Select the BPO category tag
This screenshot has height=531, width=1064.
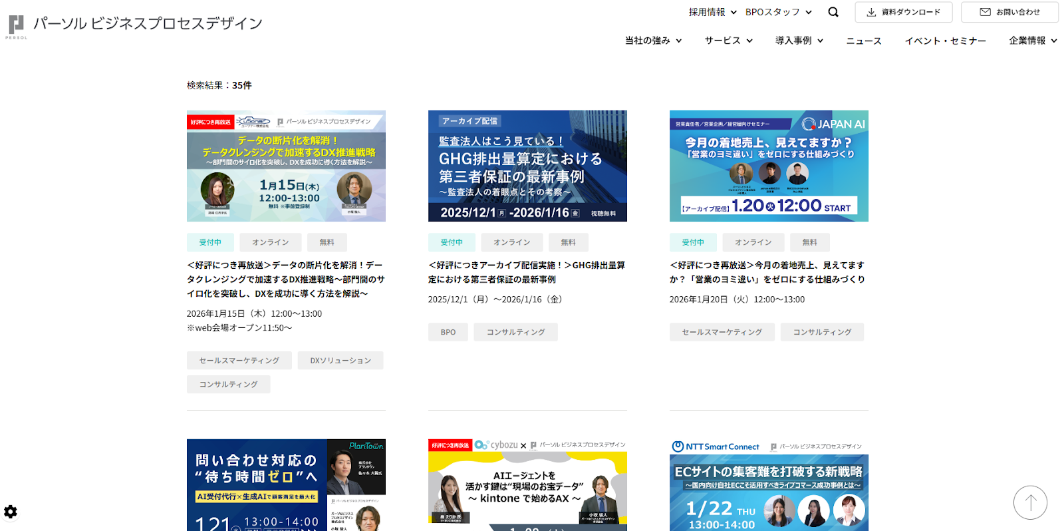[448, 332]
